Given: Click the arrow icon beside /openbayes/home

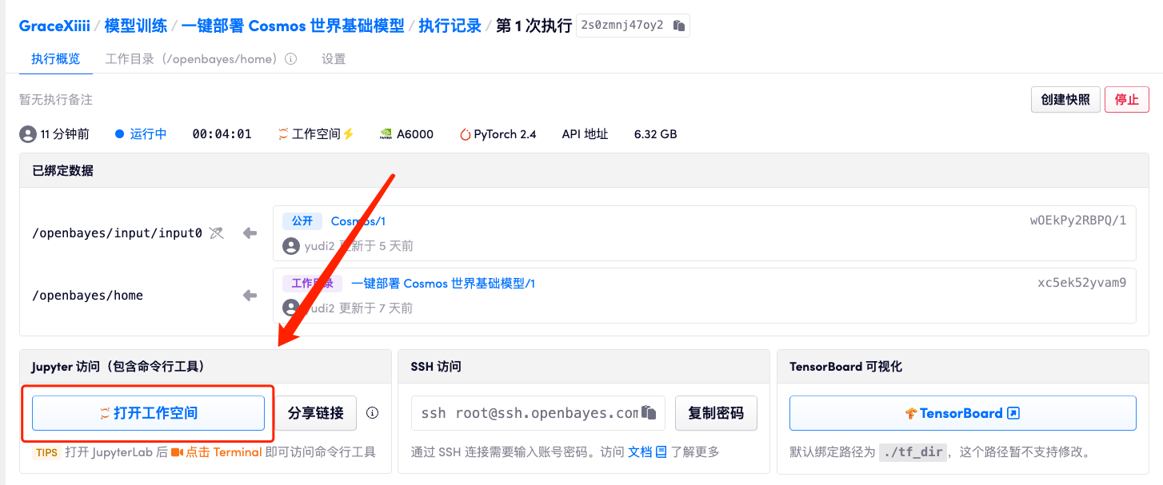Looking at the screenshot, I should 250,296.
